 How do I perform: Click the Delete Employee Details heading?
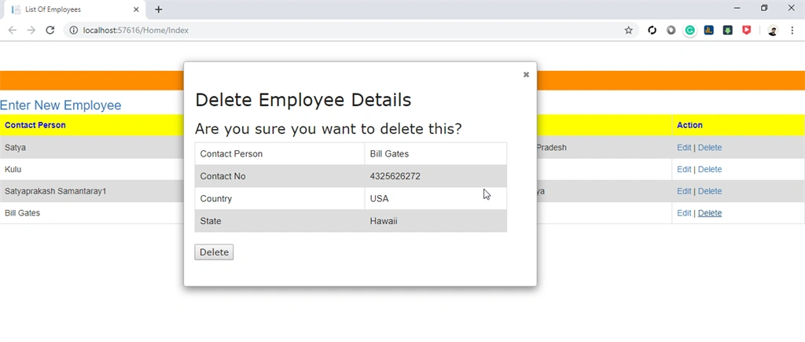pyautogui.click(x=303, y=100)
